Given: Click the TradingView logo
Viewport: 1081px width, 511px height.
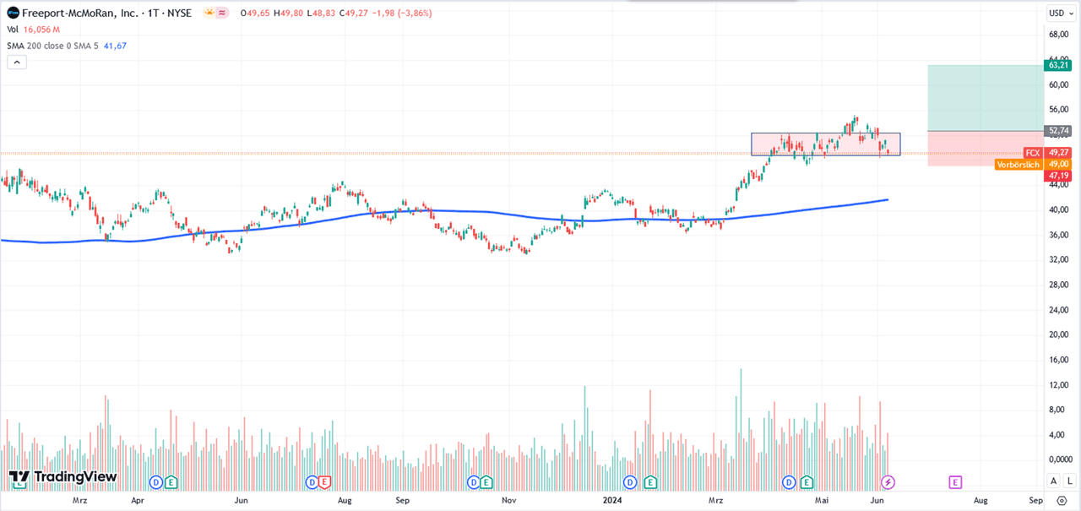Looking at the screenshot, I should 62,477.
